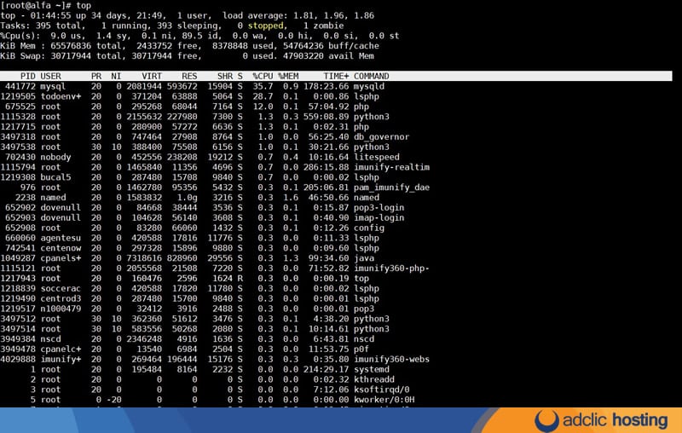Click the 'imunify+' user entry

[x=61, y=359]
